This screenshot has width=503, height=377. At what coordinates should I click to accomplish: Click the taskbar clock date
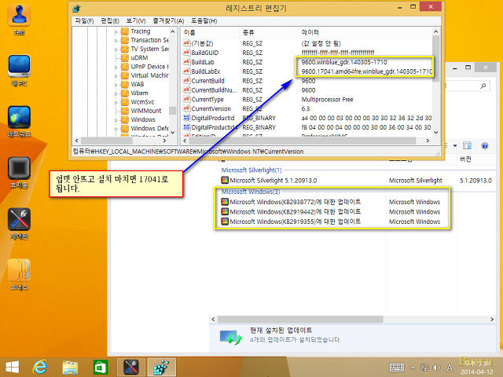tap(477, 372)
